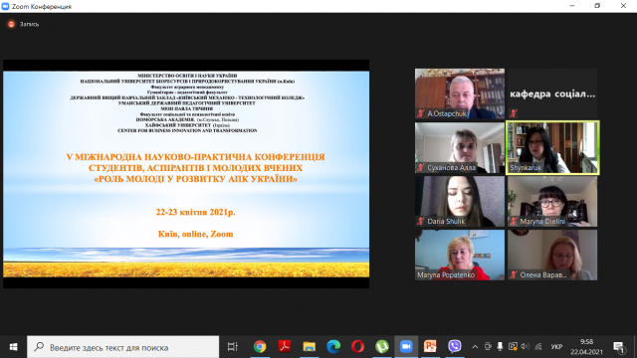Switch the УКР keyboard language indicator
The width and height of the screenshot is (637, 358).
pos(556,347)
